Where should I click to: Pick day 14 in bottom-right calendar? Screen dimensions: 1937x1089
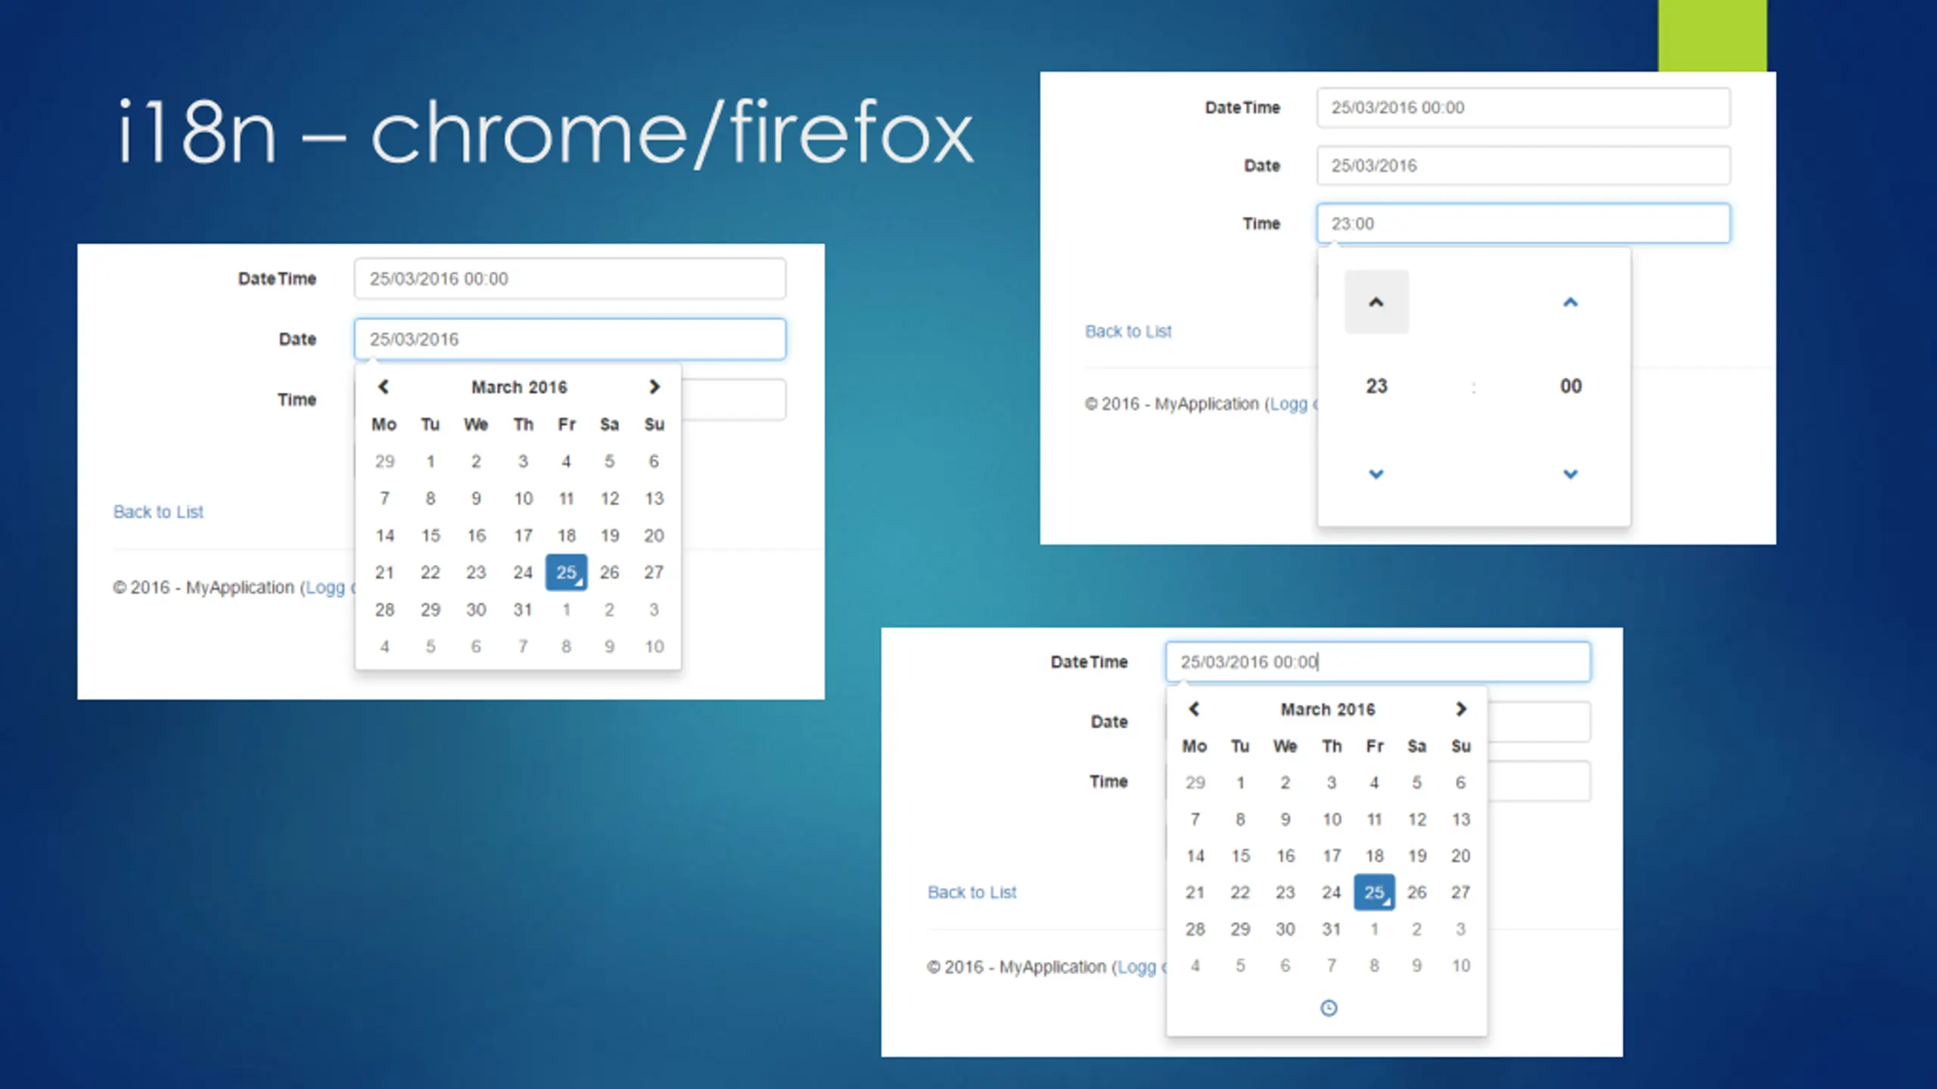(x=1195, y=855)
